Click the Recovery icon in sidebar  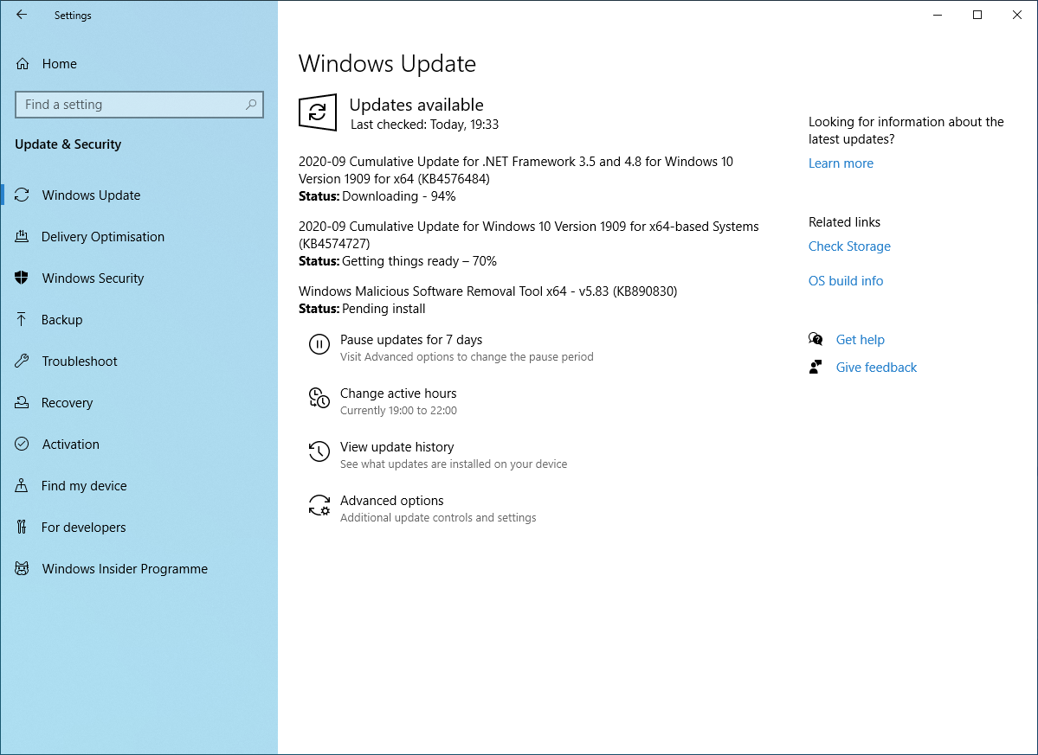pos(22,402)
